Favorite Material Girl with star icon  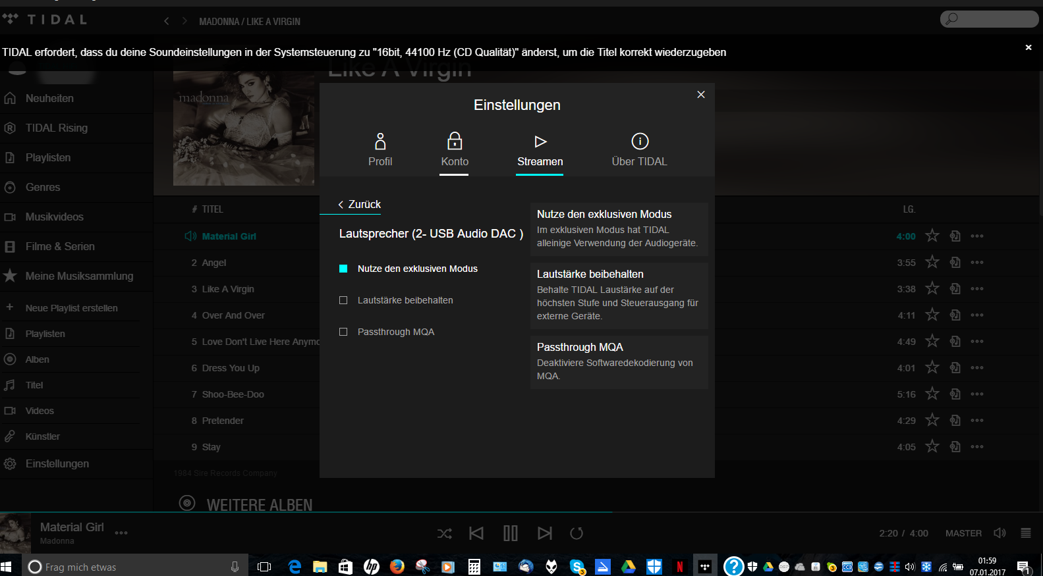(x=932, y=236)
